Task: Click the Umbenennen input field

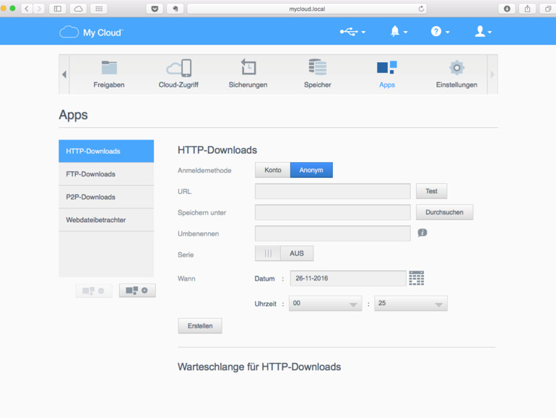Action: [333, 234]
